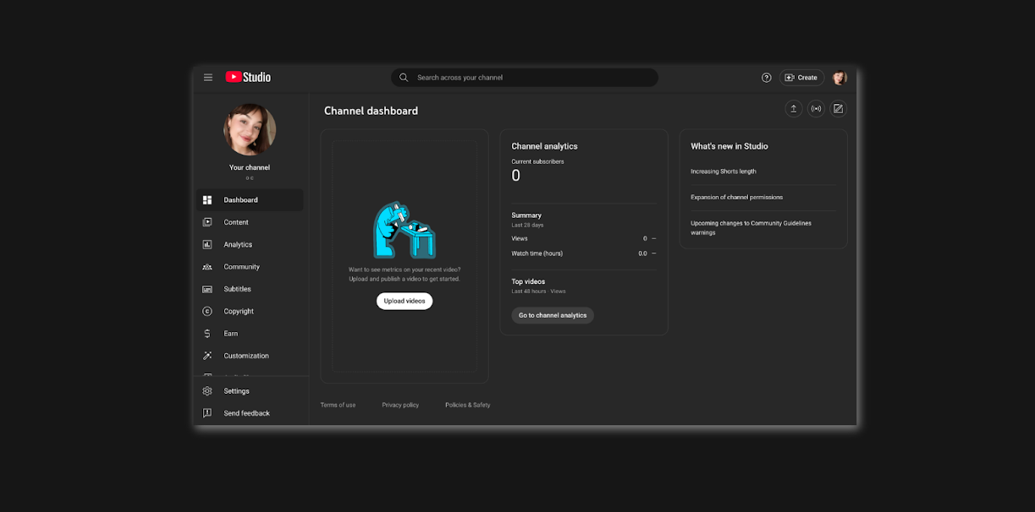Open the Content section icon in sidebar
The width and height of the screenshot is (1035, 512).
207,222
